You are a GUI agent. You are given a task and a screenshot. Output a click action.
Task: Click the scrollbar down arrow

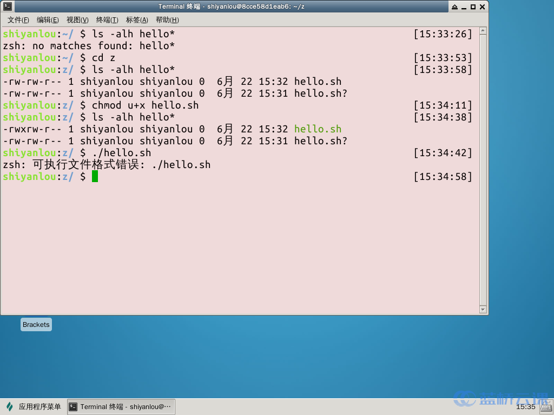click(x=483, y=310)
